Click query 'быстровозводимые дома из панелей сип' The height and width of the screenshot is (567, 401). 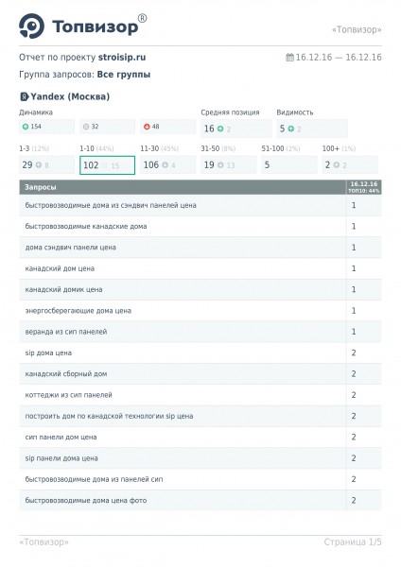pyautogui.click(x=94, y=479)
